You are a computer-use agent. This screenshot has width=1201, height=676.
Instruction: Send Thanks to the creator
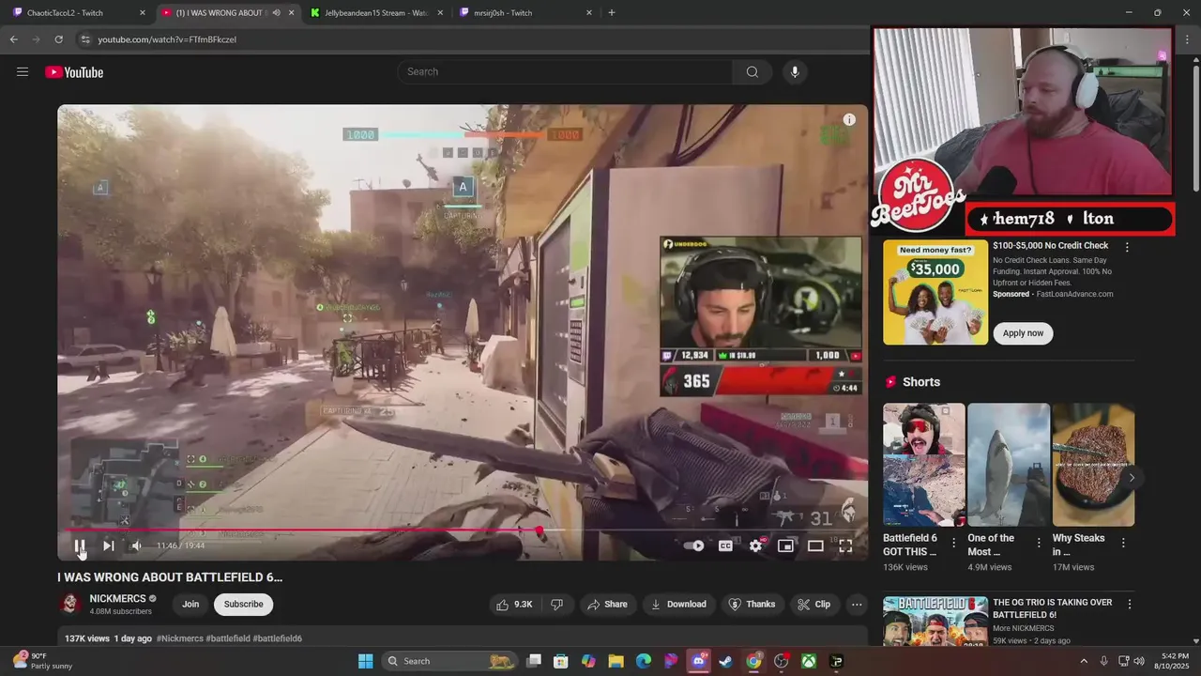pos(753,605)
